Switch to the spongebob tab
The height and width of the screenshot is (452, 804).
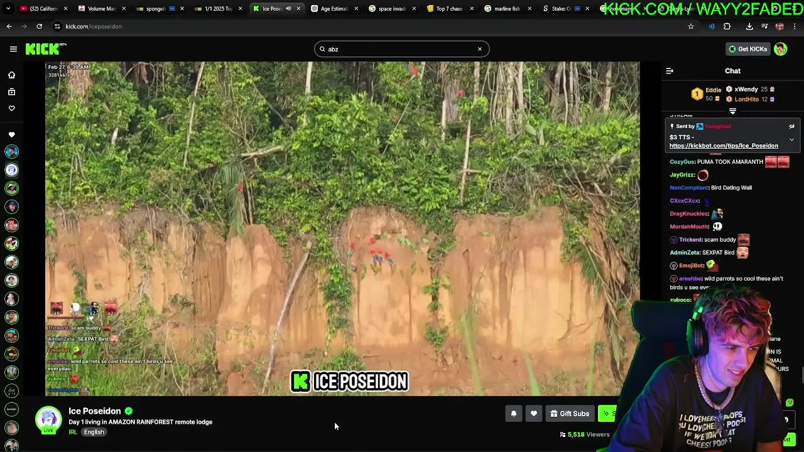point(158,9)
